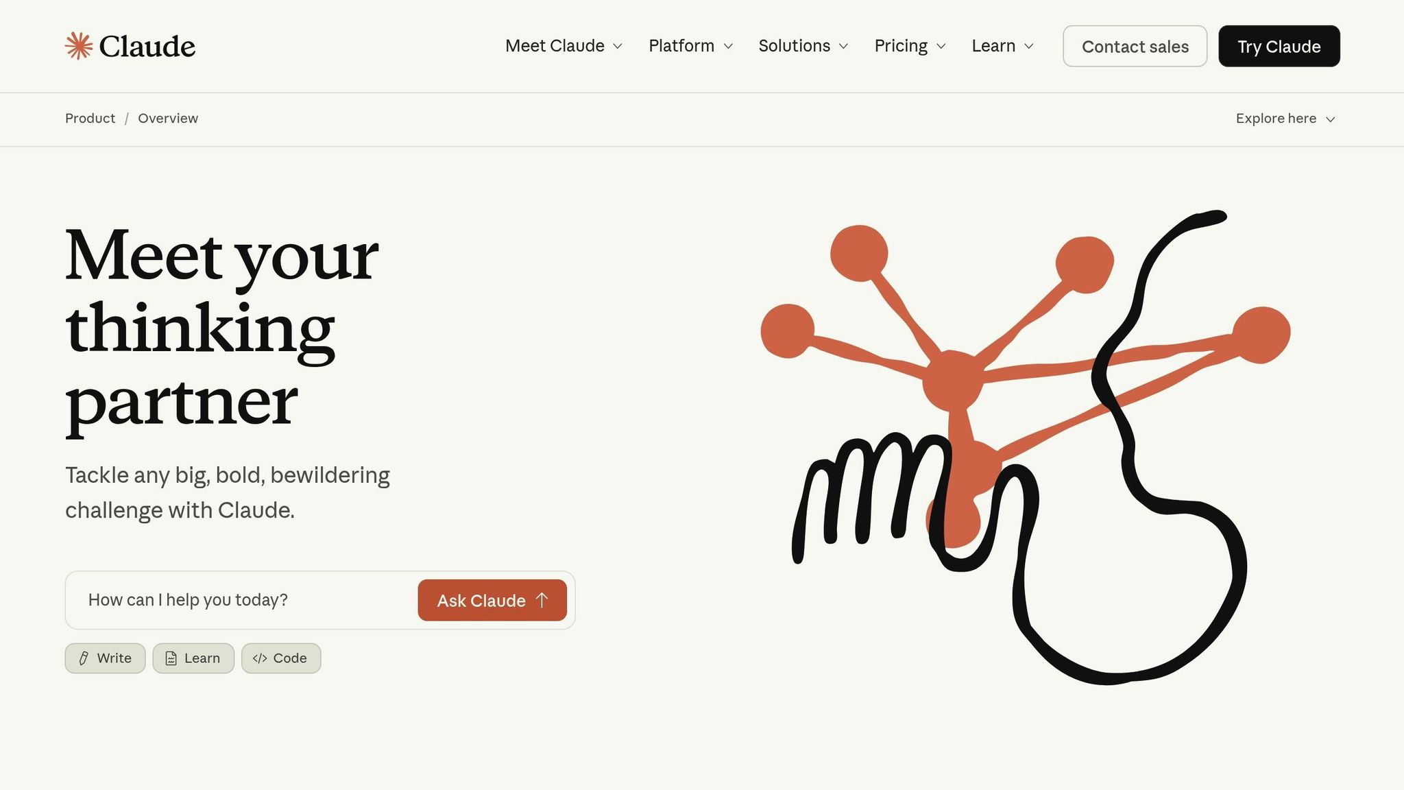Open the Platform dropdown chevron
This screenshot has width=1404, height=790.
728,46
